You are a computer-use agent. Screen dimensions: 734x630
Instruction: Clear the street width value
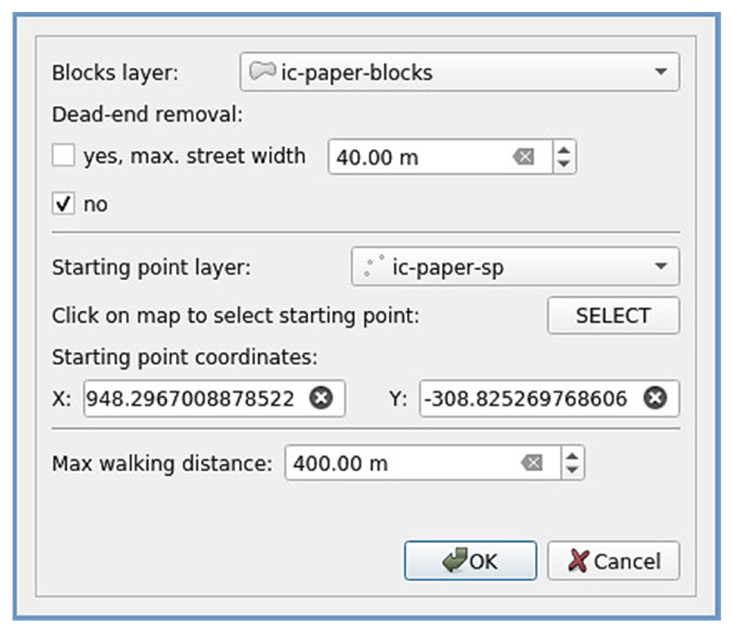click(x=523, y=156)
